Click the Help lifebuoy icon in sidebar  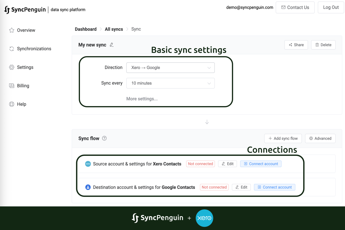pos(11,104)
